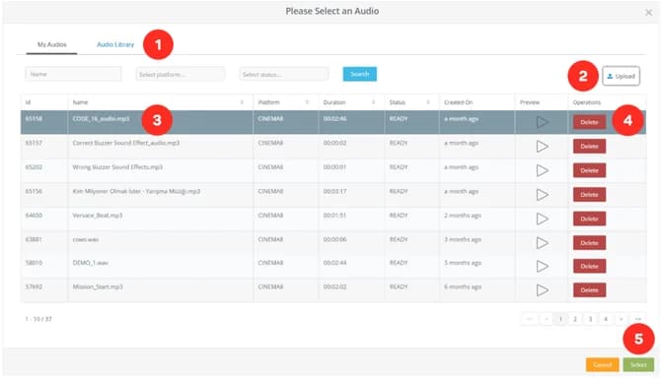Click '2 months ago' created cell

coord(463,216)
